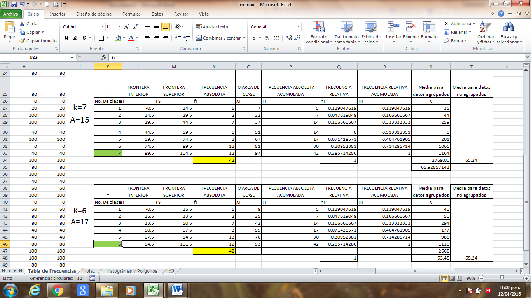Expand the Name Box dropdown arrow

(x=72, y=57)
